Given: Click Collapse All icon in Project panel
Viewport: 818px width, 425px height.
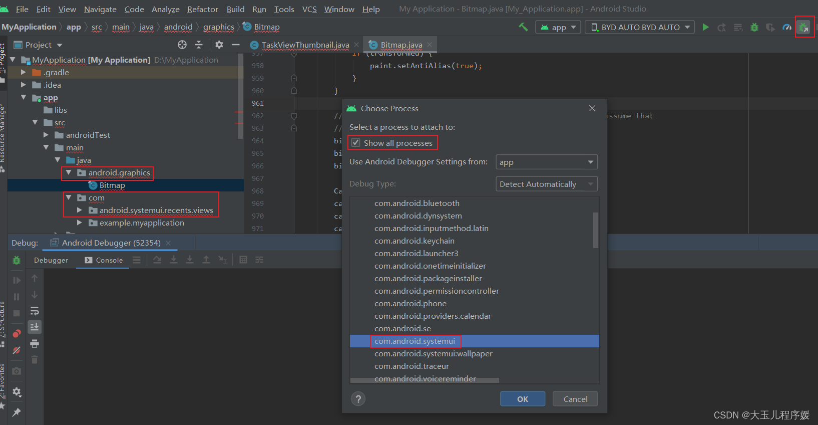Looking at the screenshot, I should point(199,45).
